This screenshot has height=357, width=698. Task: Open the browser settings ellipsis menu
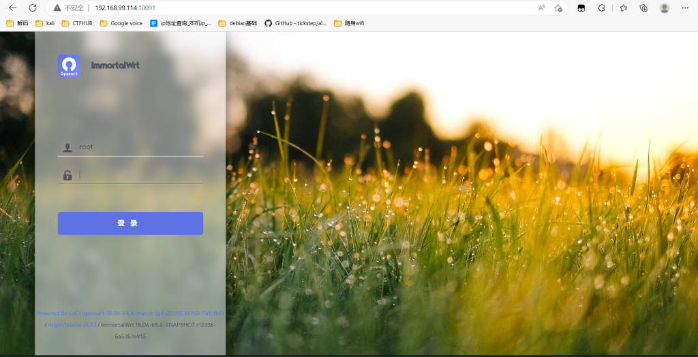(x=686, y=8)
